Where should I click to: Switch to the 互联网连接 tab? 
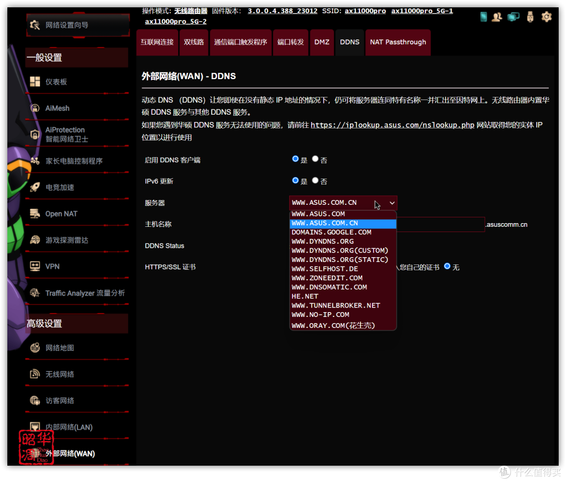pyautogui.click(x=157, y=42)
